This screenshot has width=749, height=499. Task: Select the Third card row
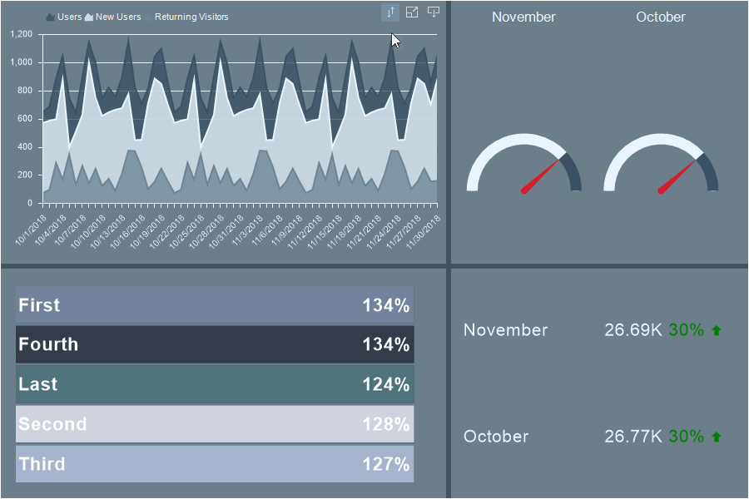pos(214,464)
